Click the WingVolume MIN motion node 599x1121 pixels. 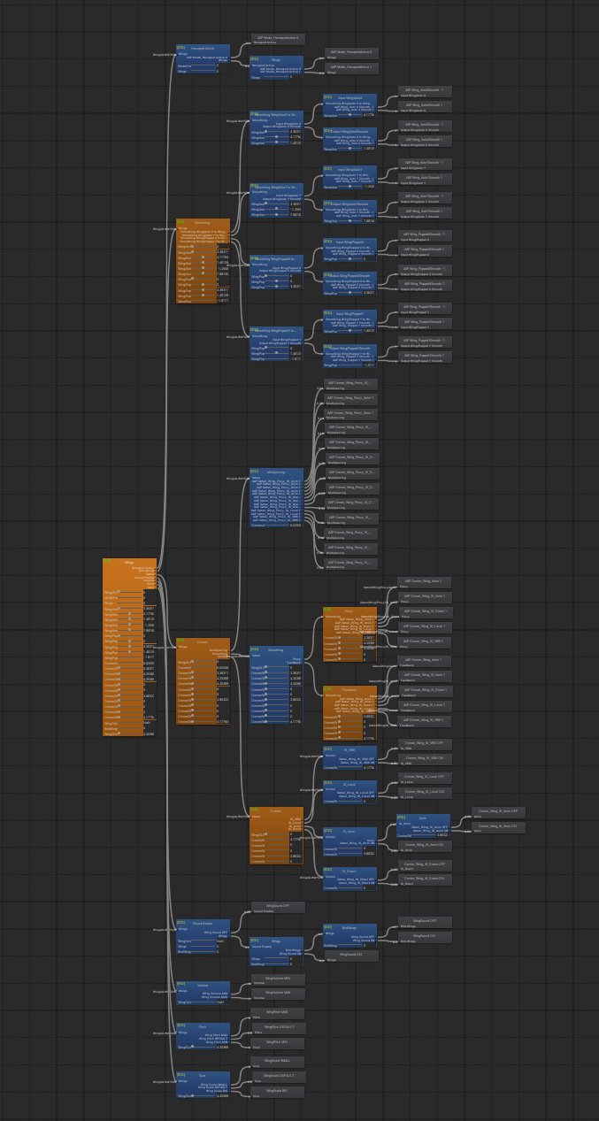278,994
